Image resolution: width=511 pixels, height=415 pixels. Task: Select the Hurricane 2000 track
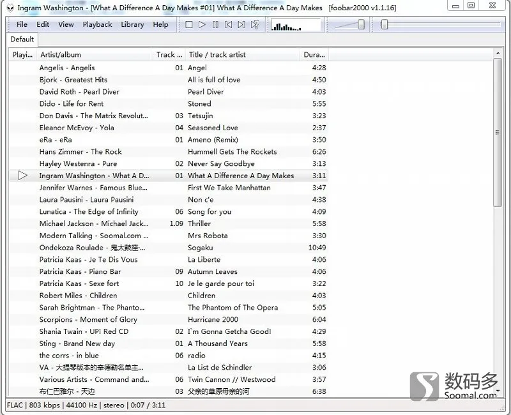point(169,320)
